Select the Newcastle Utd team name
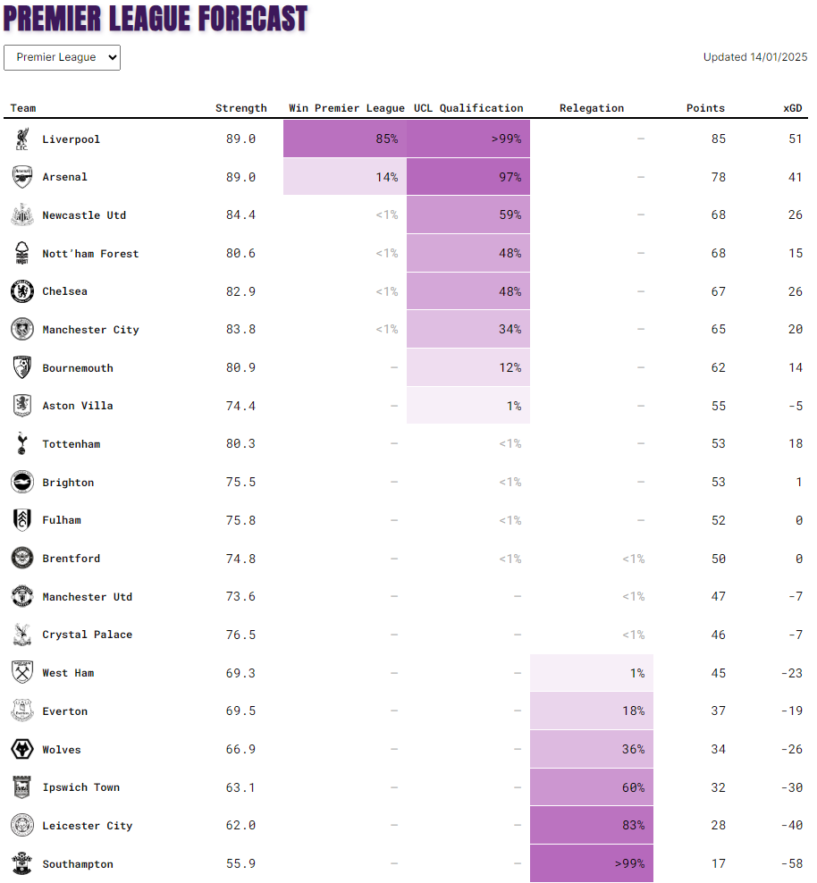Screen dimensions: 817x883 tap(84, 215)
